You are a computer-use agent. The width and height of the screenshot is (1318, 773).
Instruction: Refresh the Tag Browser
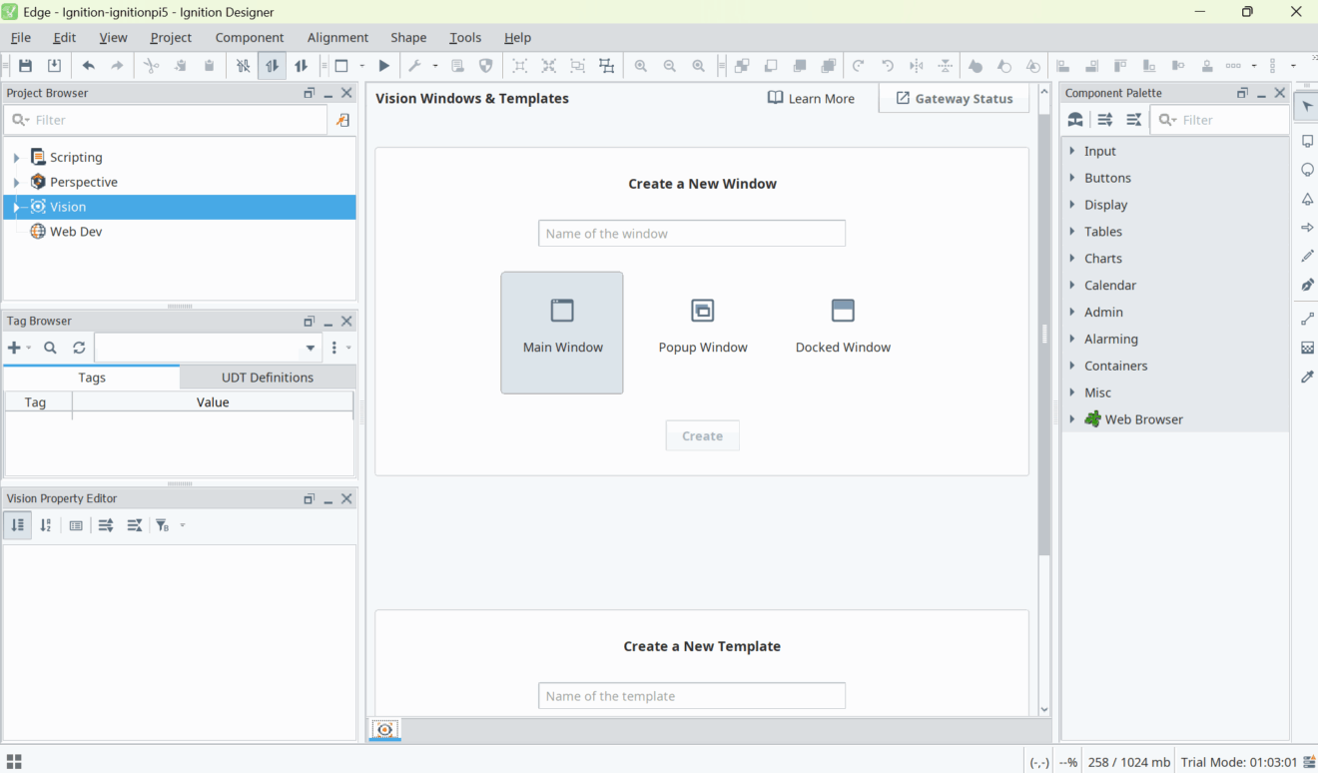[x=79, y=348]
